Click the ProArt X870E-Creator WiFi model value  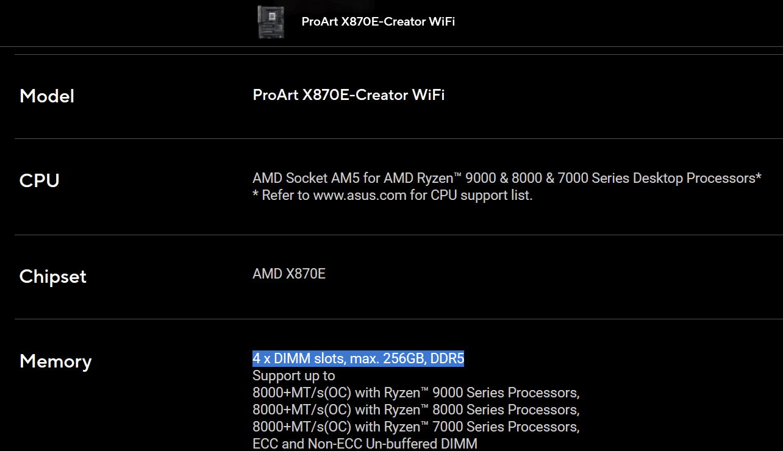[348, 95]
